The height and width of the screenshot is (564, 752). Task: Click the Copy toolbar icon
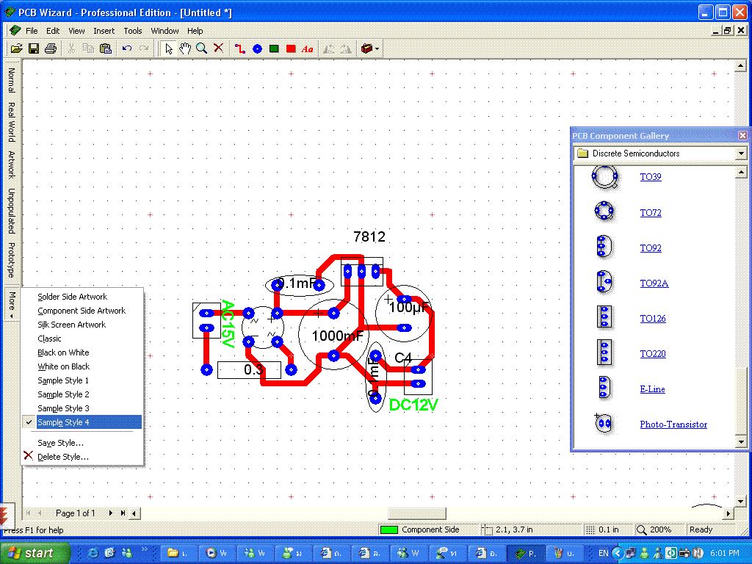point(88,48)
